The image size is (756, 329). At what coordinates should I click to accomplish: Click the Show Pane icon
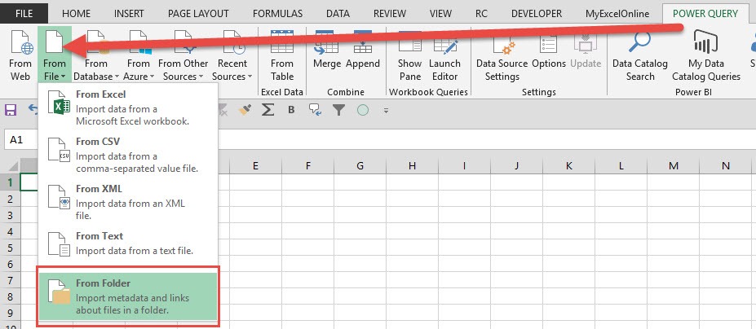pyautogui.click(x=409, y=55)
